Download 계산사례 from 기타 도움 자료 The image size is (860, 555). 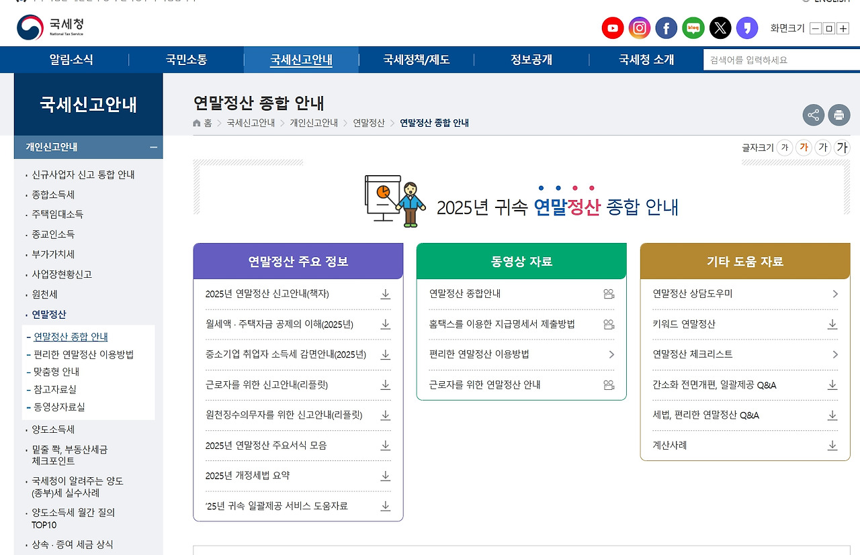coord(832,445)
